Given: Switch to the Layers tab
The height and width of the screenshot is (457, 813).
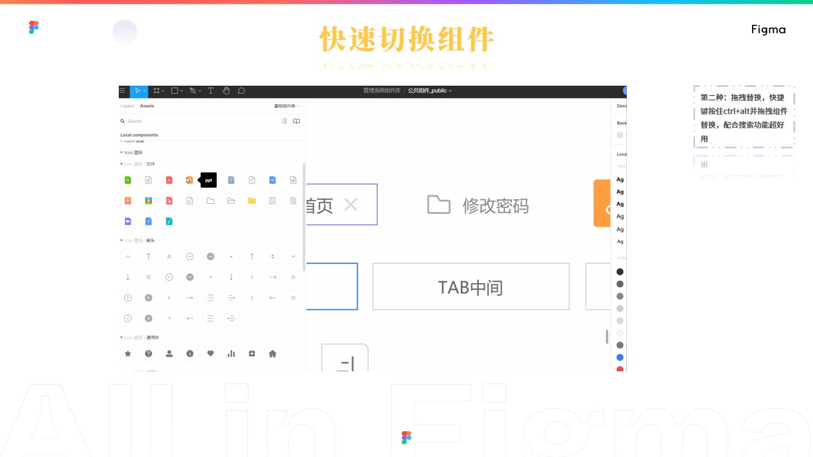Looking at the screenshot, I should click(x=127, y=106).
